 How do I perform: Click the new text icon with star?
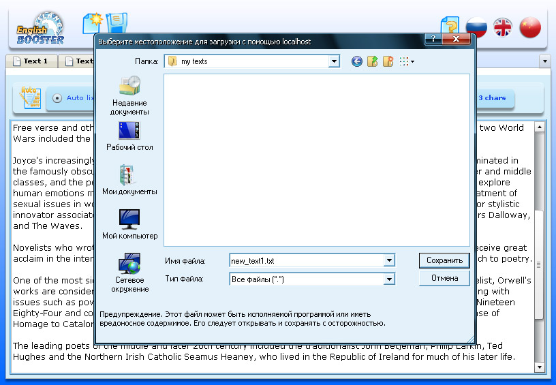tap(92, 22)
